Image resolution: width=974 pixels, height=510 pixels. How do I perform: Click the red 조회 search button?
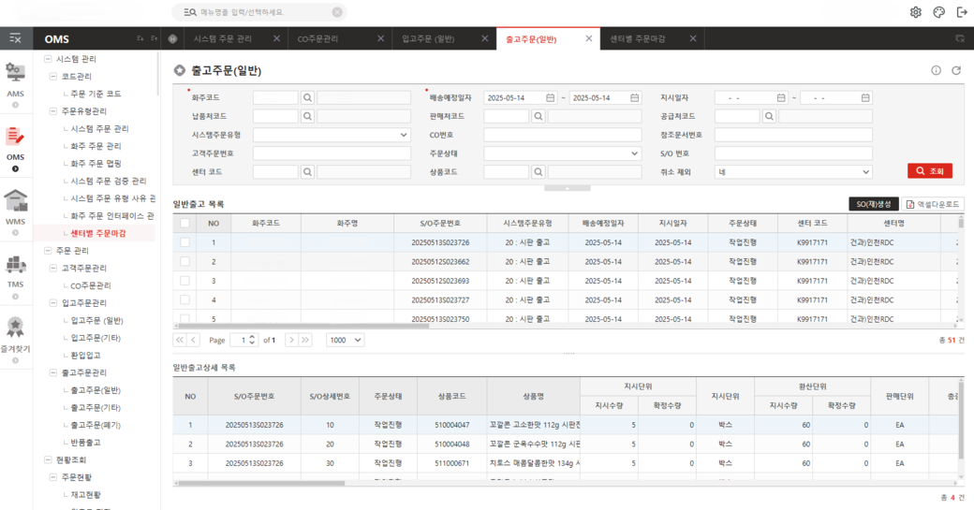point(930,171)
